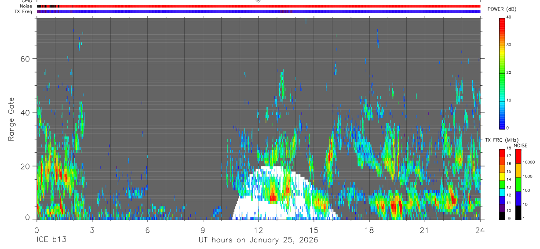Click the 40 value on the POWER scale
Image resolution: width=540 pixels, height=249 pixels.
point(508,17)
